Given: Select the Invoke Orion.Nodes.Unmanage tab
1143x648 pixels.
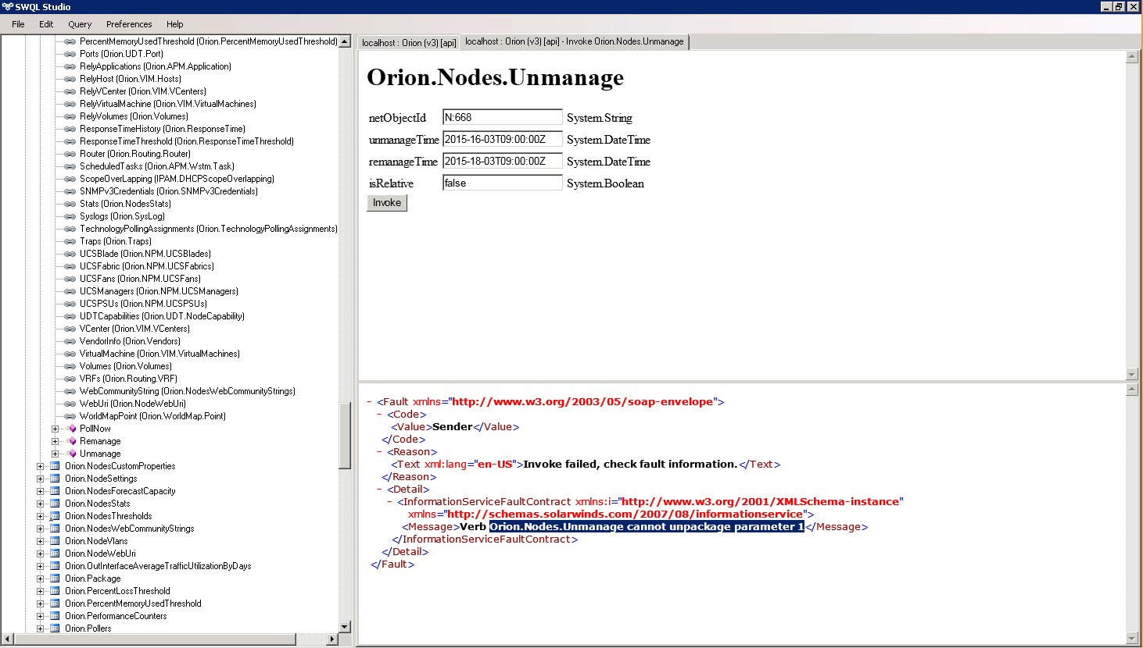Looking at the screenshot, I should click(575, 42).
